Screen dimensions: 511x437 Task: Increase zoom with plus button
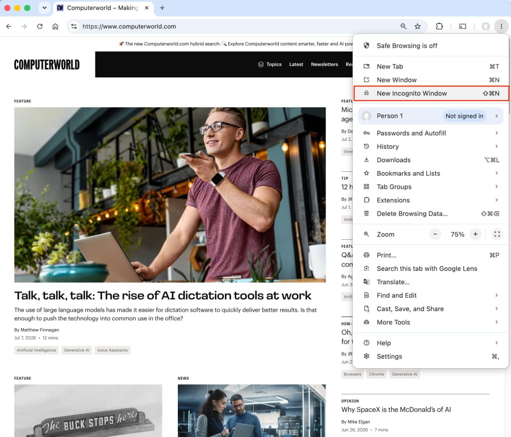click(476, 234)
